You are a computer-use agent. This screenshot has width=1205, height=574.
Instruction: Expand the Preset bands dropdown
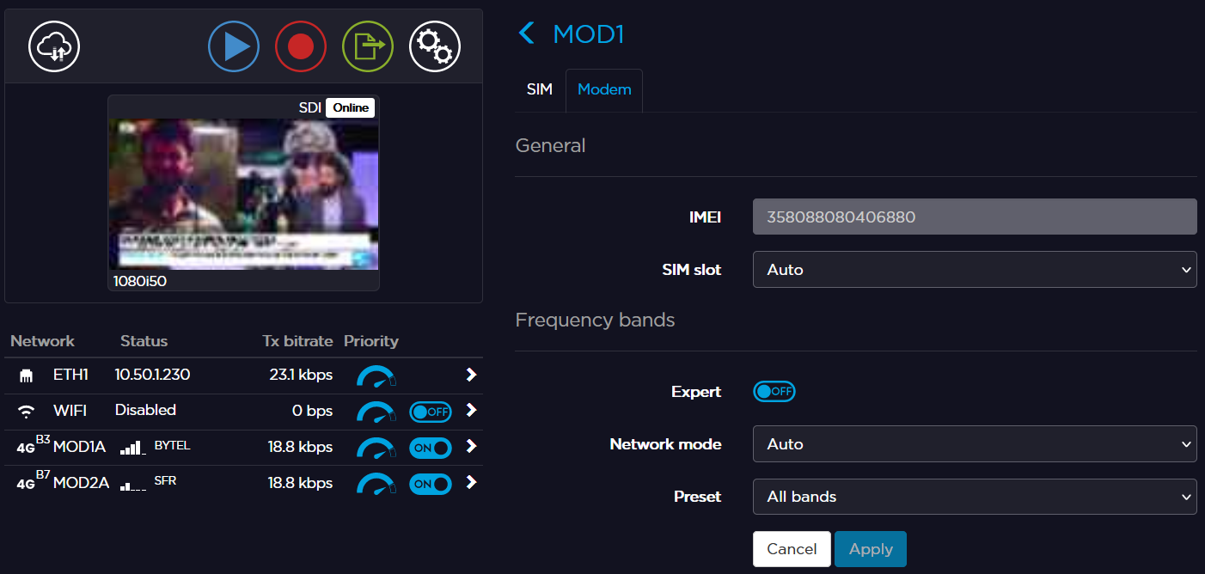coord(975,497)
